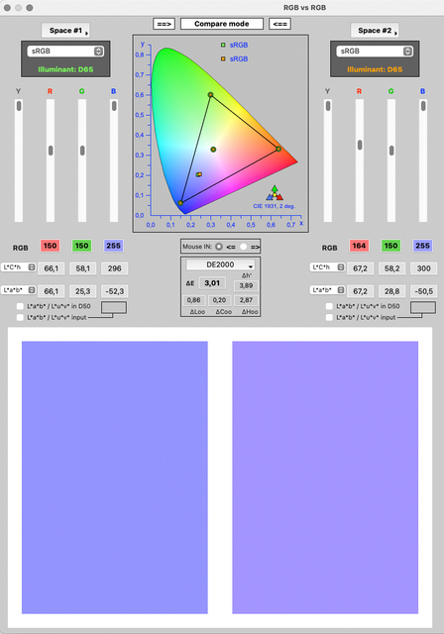The height and width of the screenshot is (634, 444).
Task: Select the Mouse IN right radio button
Action: click(243, 247)
